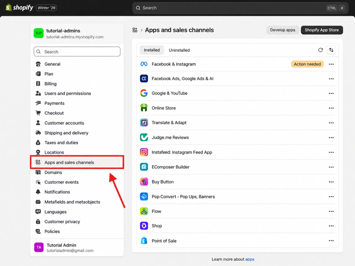Open more options for Buy Button
Screen dimensions: 355x266
tap(331, 182)
